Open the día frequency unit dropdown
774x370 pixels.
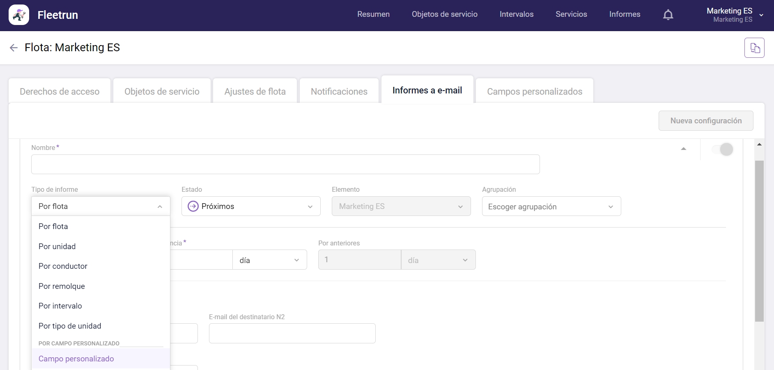pyautogui.click(x=269, y=259)
